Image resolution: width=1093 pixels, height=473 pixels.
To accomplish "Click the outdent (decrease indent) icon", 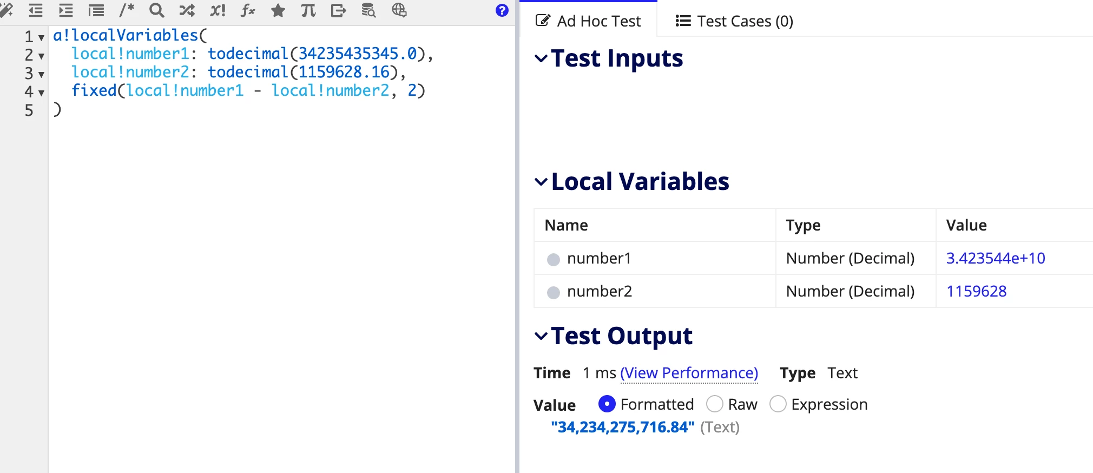I will pyautogui.click(x=36, y=10).
